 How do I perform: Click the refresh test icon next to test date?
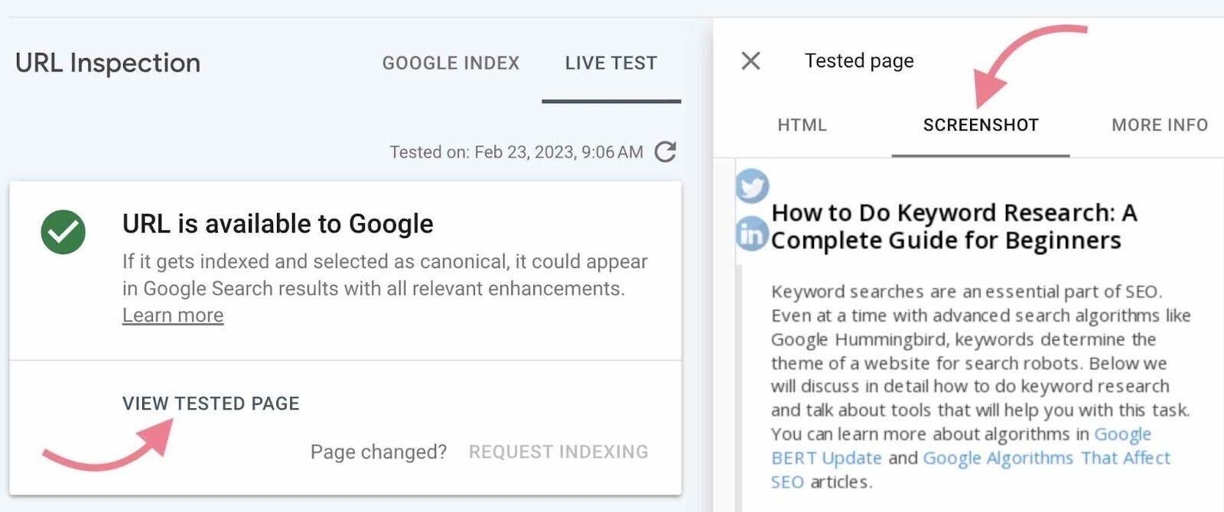(x=666, y=151)
